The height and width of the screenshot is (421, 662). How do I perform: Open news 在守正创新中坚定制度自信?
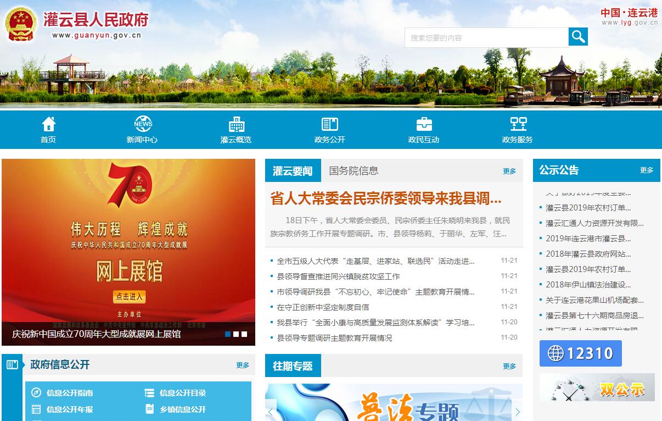[x=323, y=307]
